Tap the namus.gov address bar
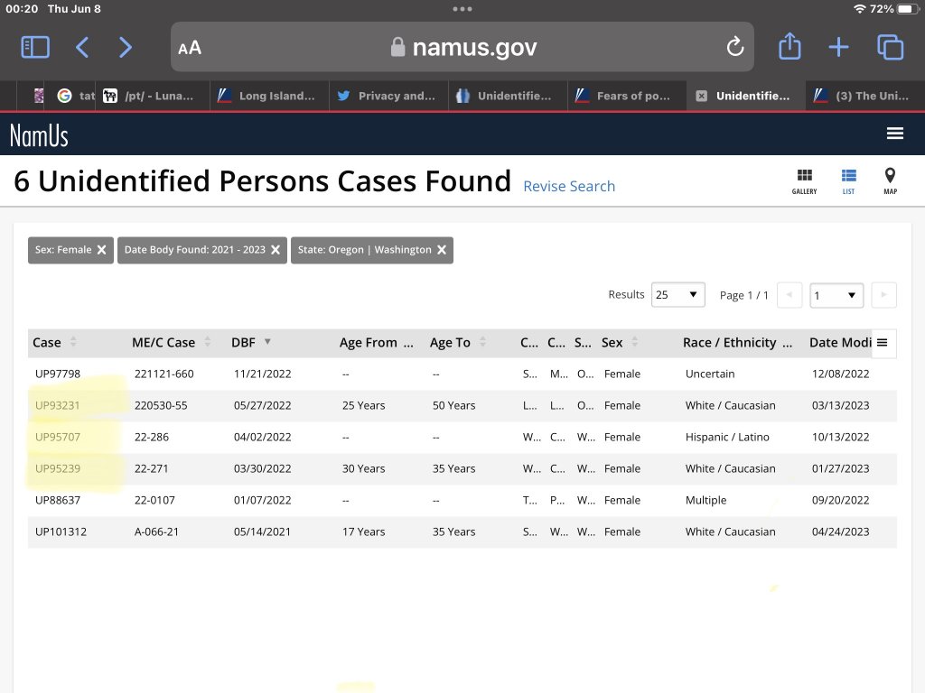The height and width of the screenshot is (693, 925). coord(462,47)
